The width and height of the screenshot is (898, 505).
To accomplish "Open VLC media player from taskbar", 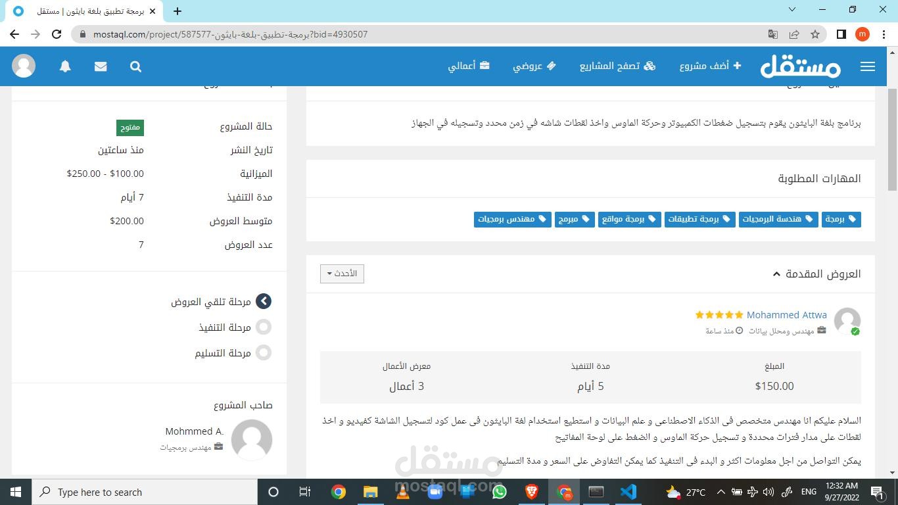I will coord(402,492).
